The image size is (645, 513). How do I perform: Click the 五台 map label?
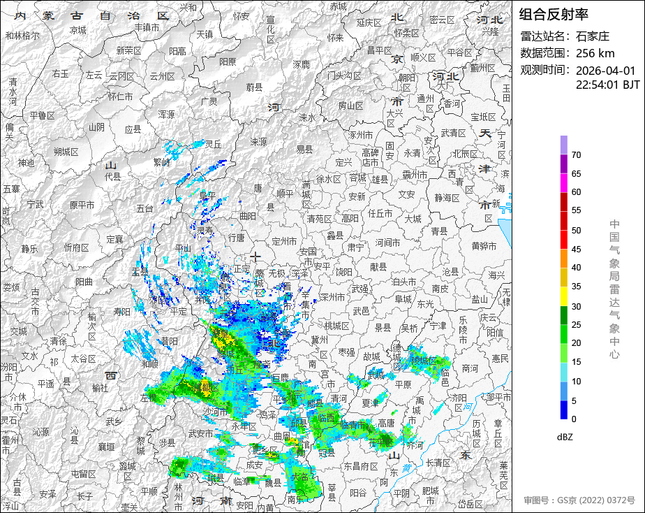(144, 208)
